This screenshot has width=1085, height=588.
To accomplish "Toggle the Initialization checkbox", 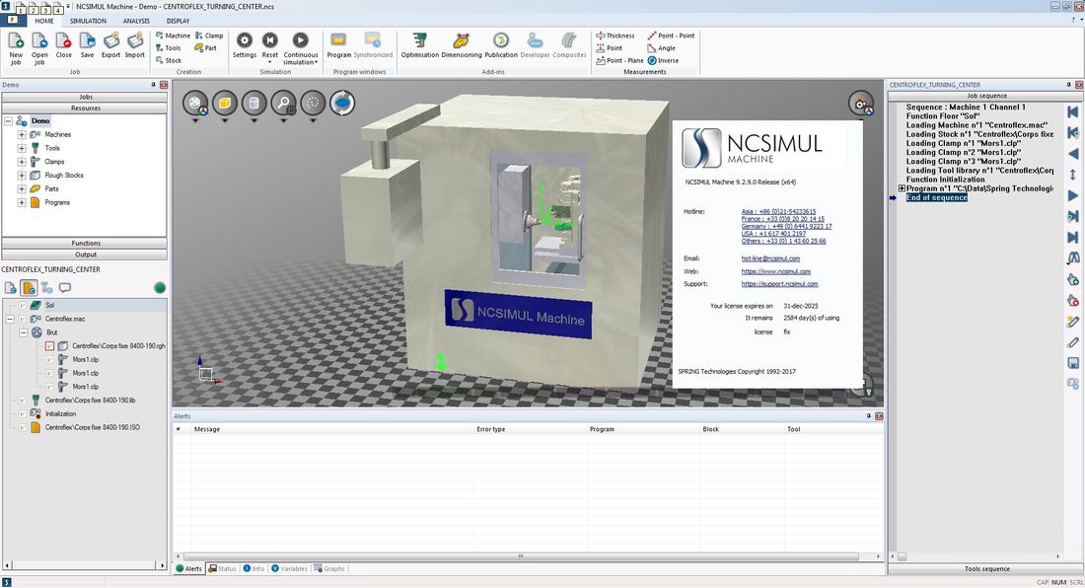I will click(22, 413).
